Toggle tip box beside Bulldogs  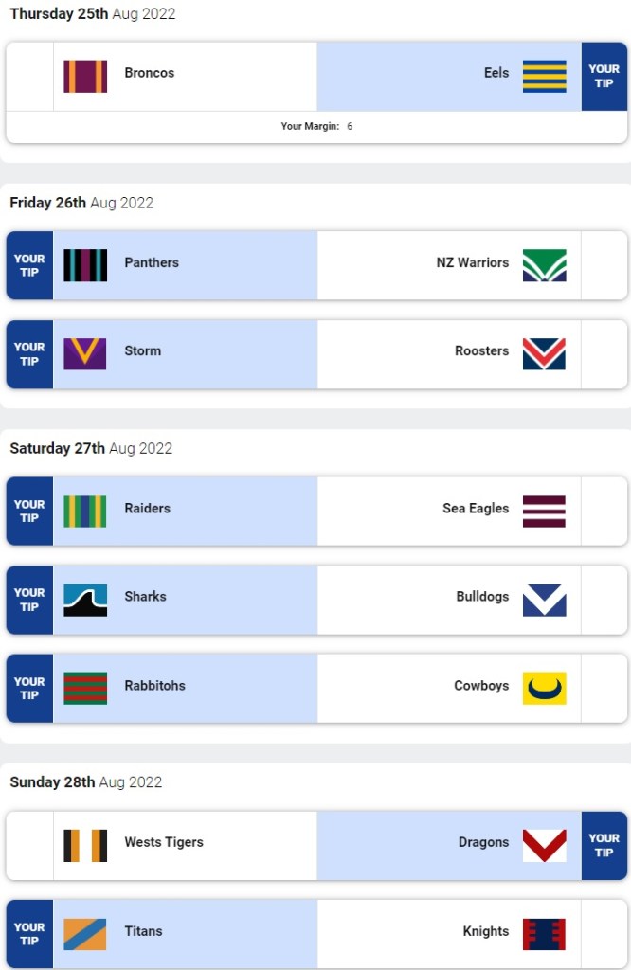(604, 600)
